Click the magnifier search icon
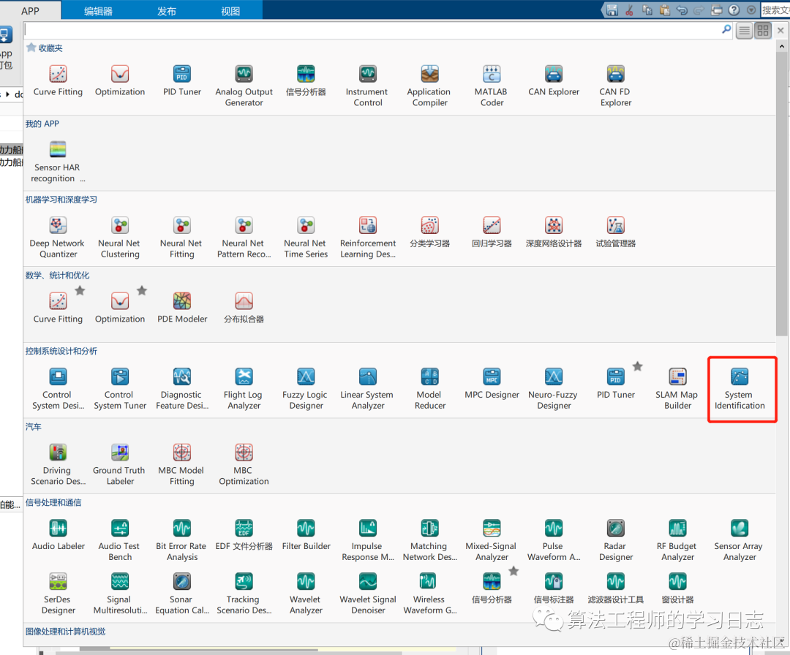Image resolution: width=790 pixels, height=655 pixels. [726, 30]
